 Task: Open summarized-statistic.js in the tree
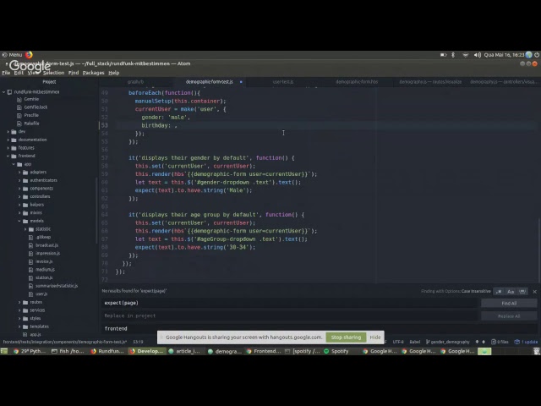click(57, 286)
